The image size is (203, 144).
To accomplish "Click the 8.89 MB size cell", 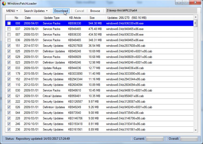I will point(93,129).
